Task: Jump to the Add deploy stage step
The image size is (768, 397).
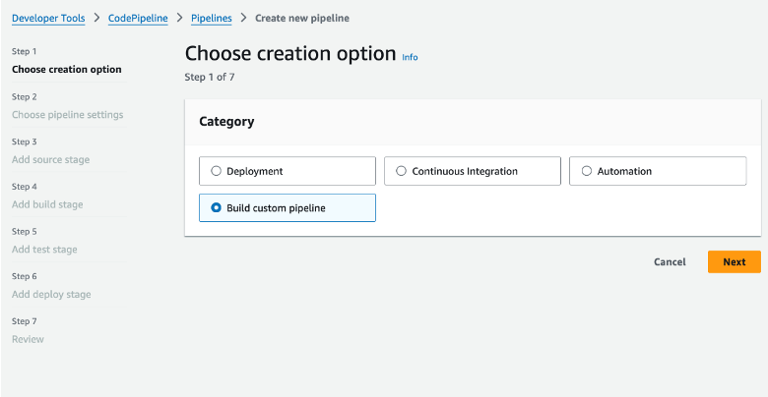Action: point(51,294)
